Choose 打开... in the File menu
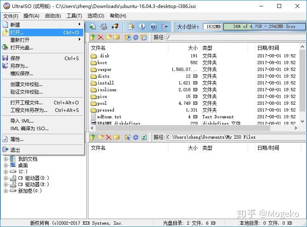 point(43,33)
